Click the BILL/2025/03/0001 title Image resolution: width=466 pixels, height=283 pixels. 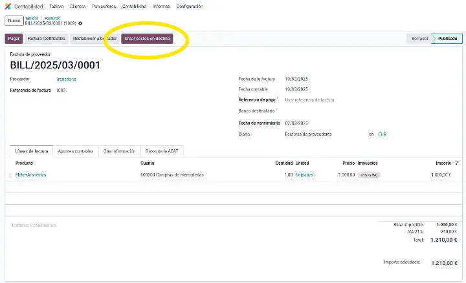coord(55,65)
